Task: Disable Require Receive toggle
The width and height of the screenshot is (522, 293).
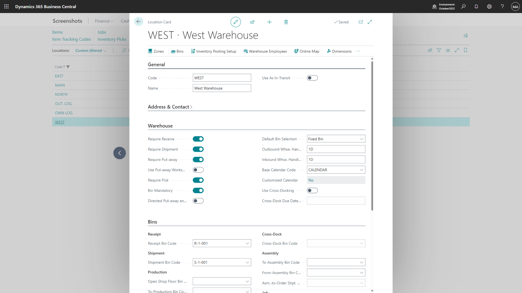Action: [x=198, y=139]
